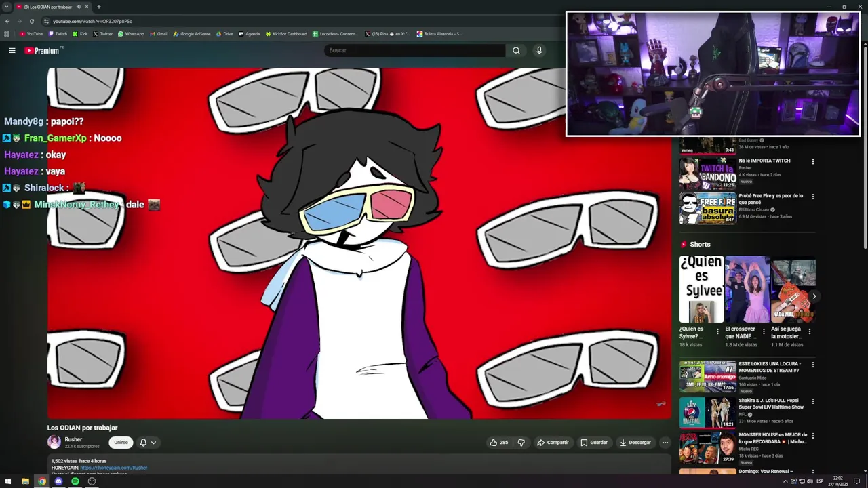Open 'El crossover que NADIE' short thumbnail
The image size is (868, 488).
coord(747,289)
